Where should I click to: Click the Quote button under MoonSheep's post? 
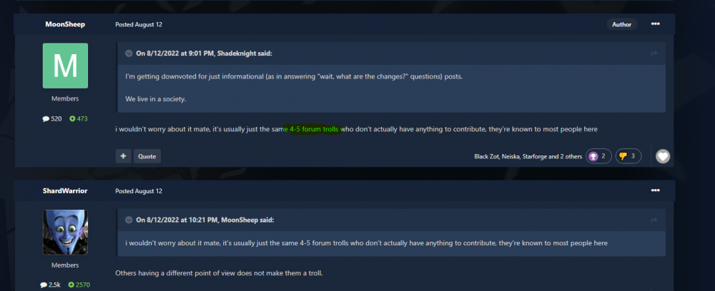147,156
